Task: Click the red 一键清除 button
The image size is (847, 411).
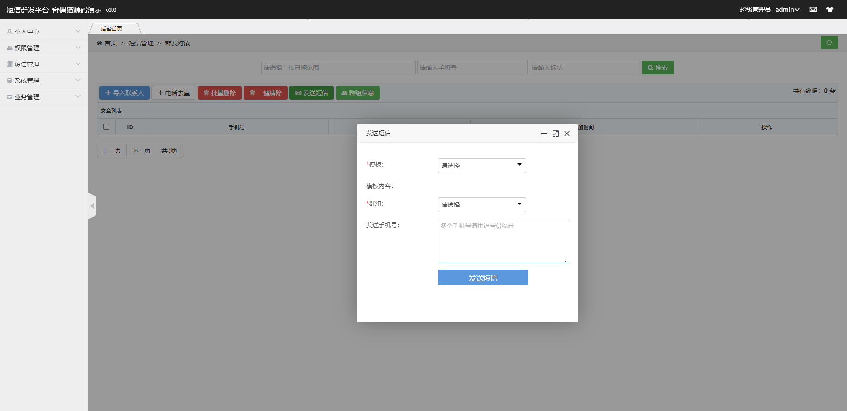Action: click(266, 93)
